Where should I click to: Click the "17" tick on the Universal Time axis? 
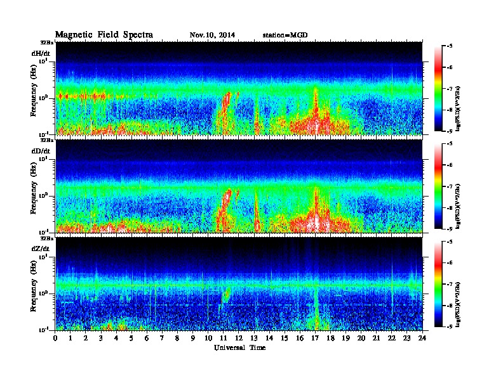316,339
